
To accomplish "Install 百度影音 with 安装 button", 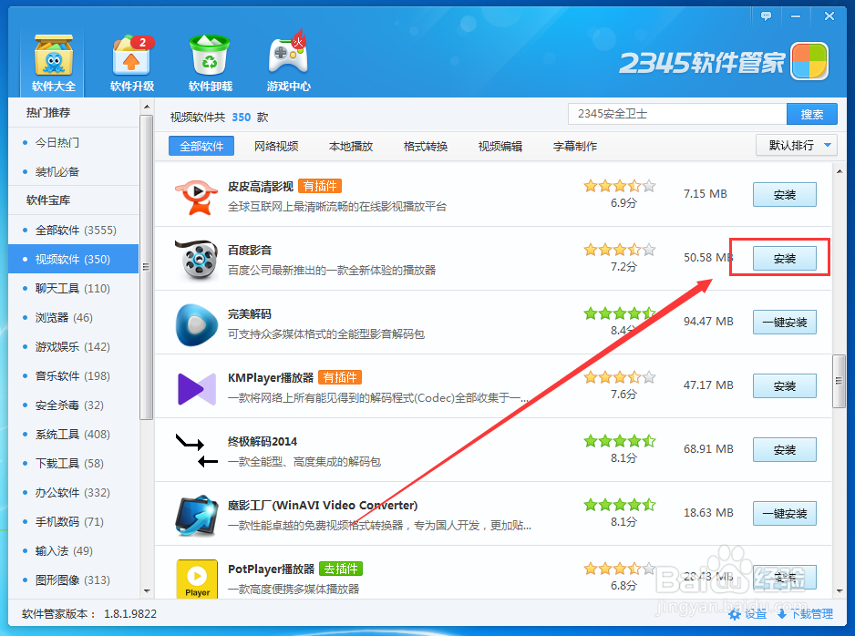I will pos(785,259).
